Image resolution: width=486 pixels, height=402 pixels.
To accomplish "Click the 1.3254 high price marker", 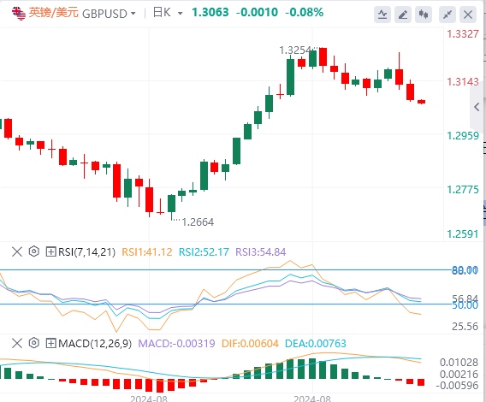I will coord(295,50).
